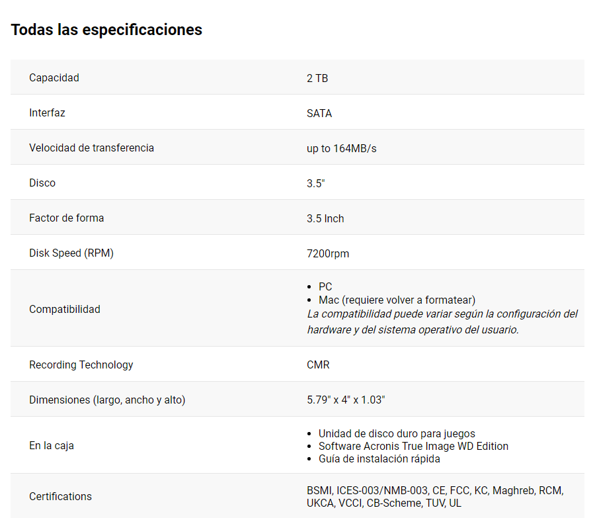The image size is (595, 518).
Task: Select the 'up to 164MB/s' value
Action: click(x=341, y=148)
